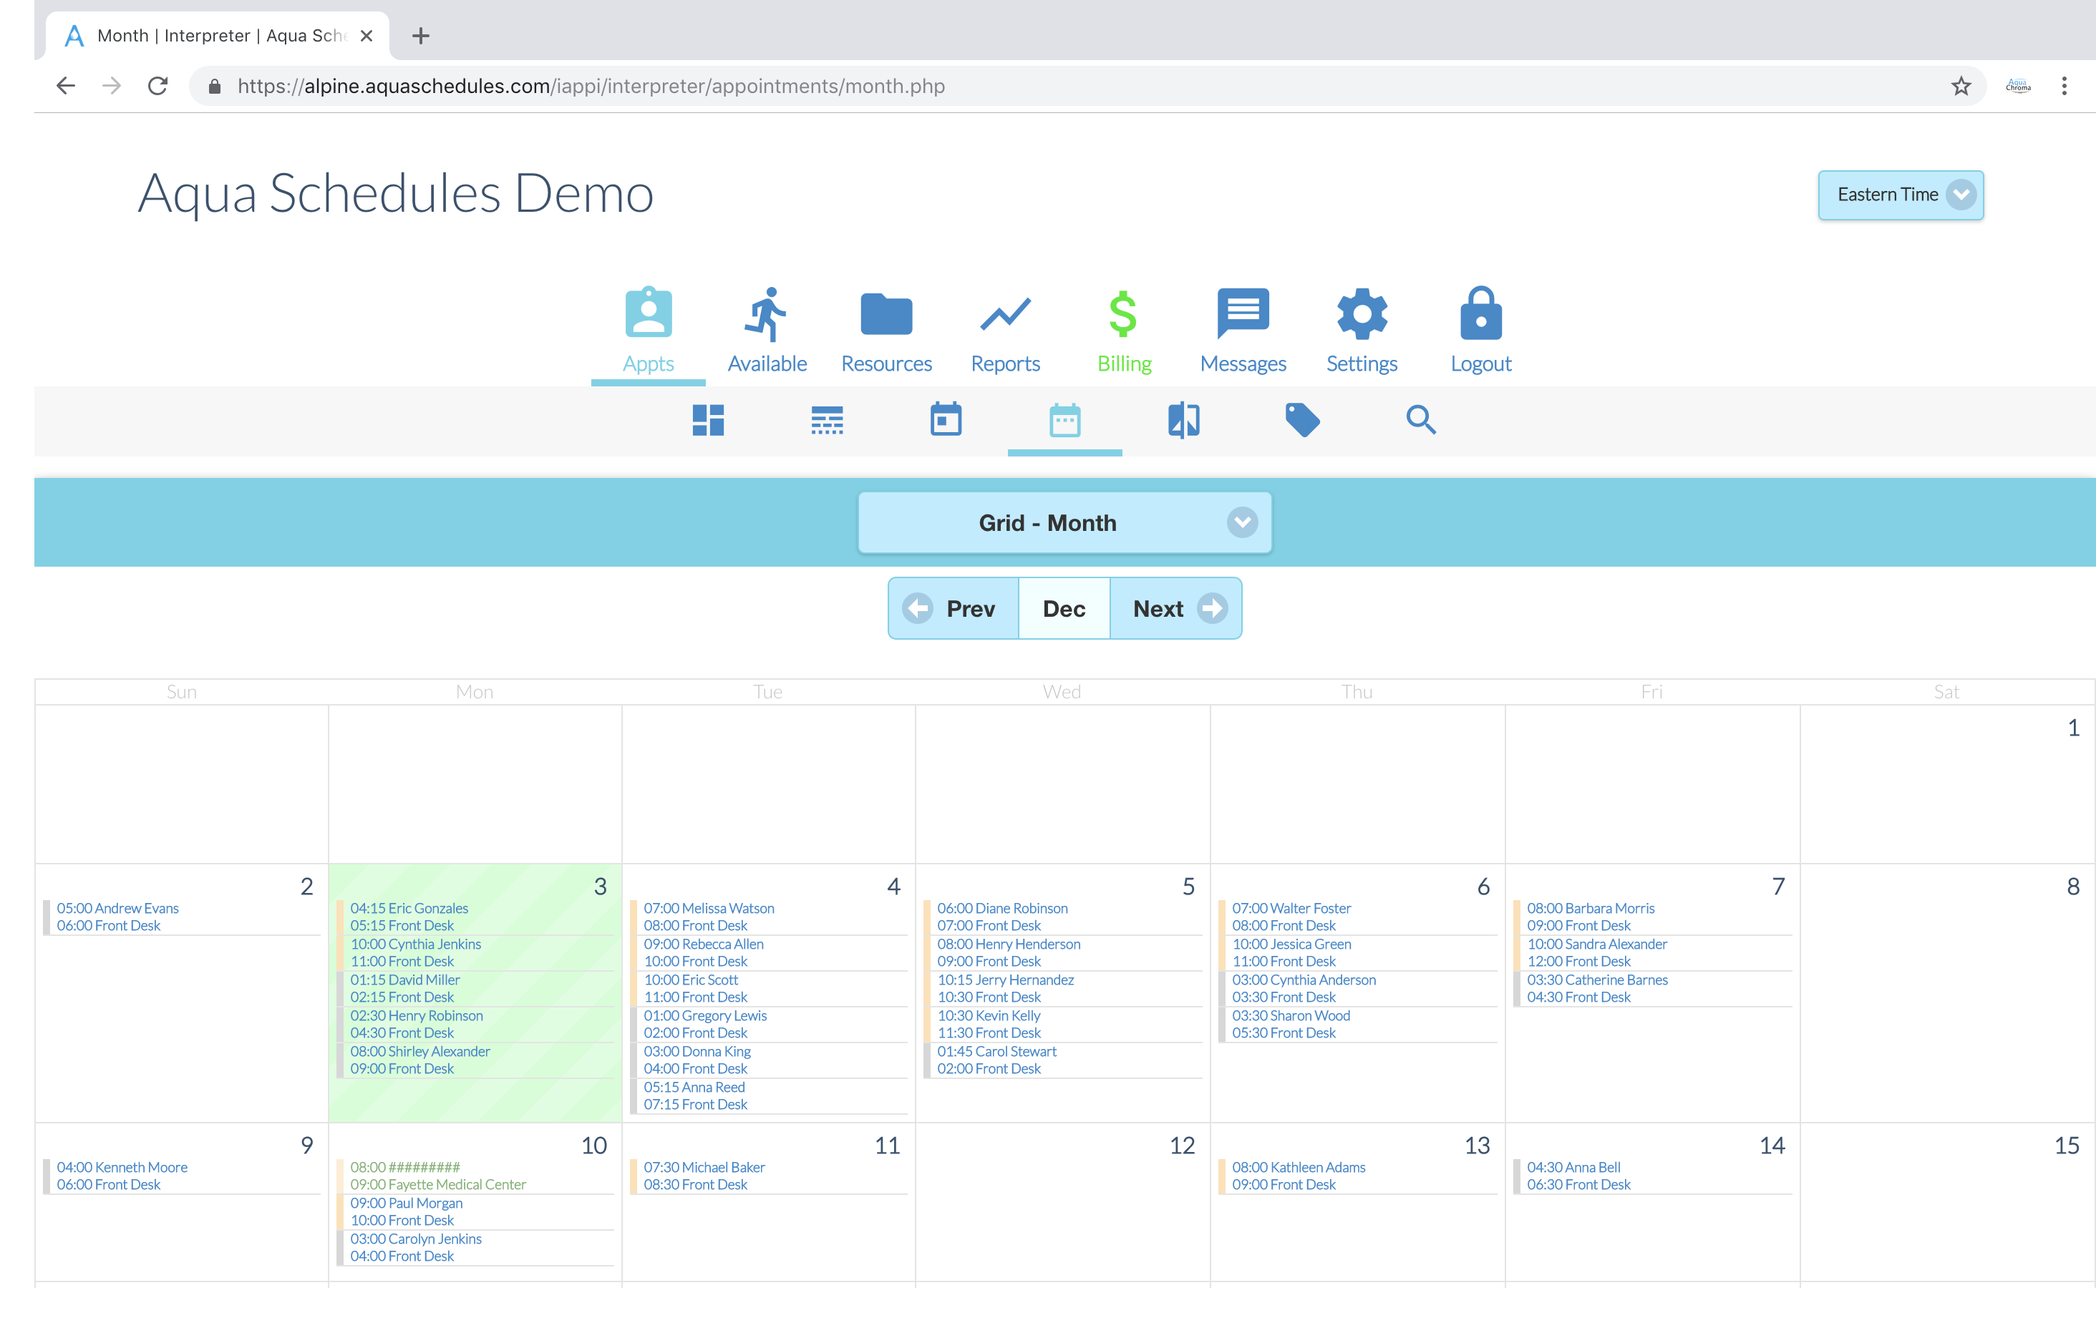Open the tag label icon
This screenshot has height=1328, width=2096.
[x=1303, y=420]
